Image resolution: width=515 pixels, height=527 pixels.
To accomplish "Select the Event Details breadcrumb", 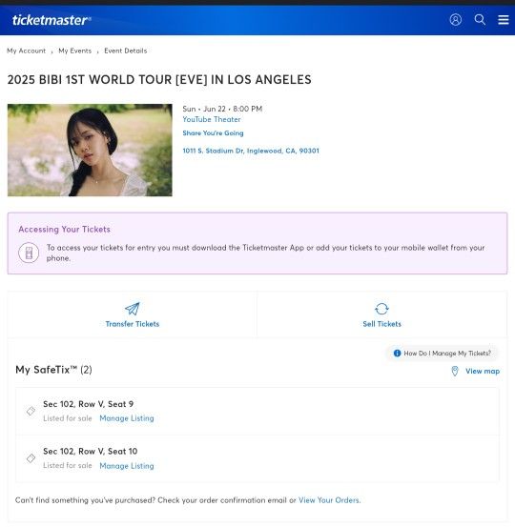I will pos(126,51).
